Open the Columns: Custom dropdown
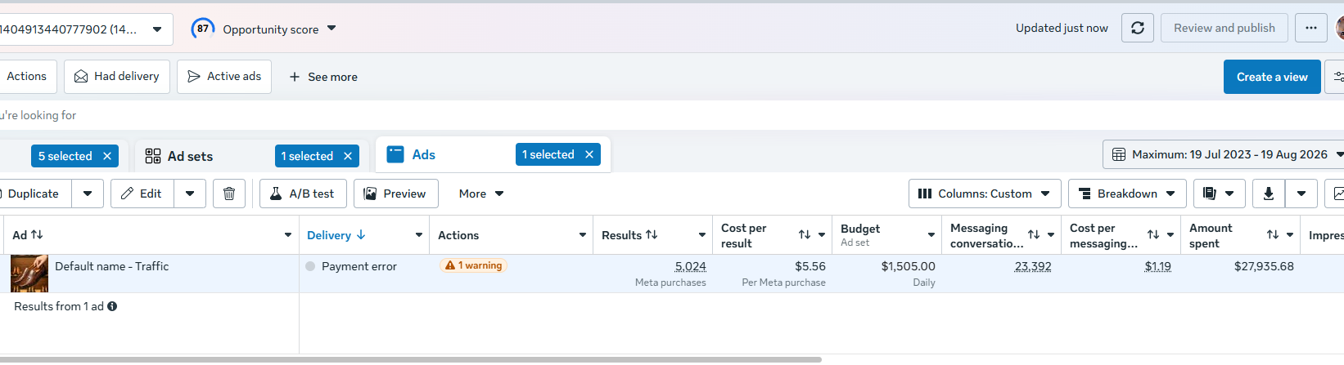This screenshot has width=1344, height=365. [x=985, y=194]
